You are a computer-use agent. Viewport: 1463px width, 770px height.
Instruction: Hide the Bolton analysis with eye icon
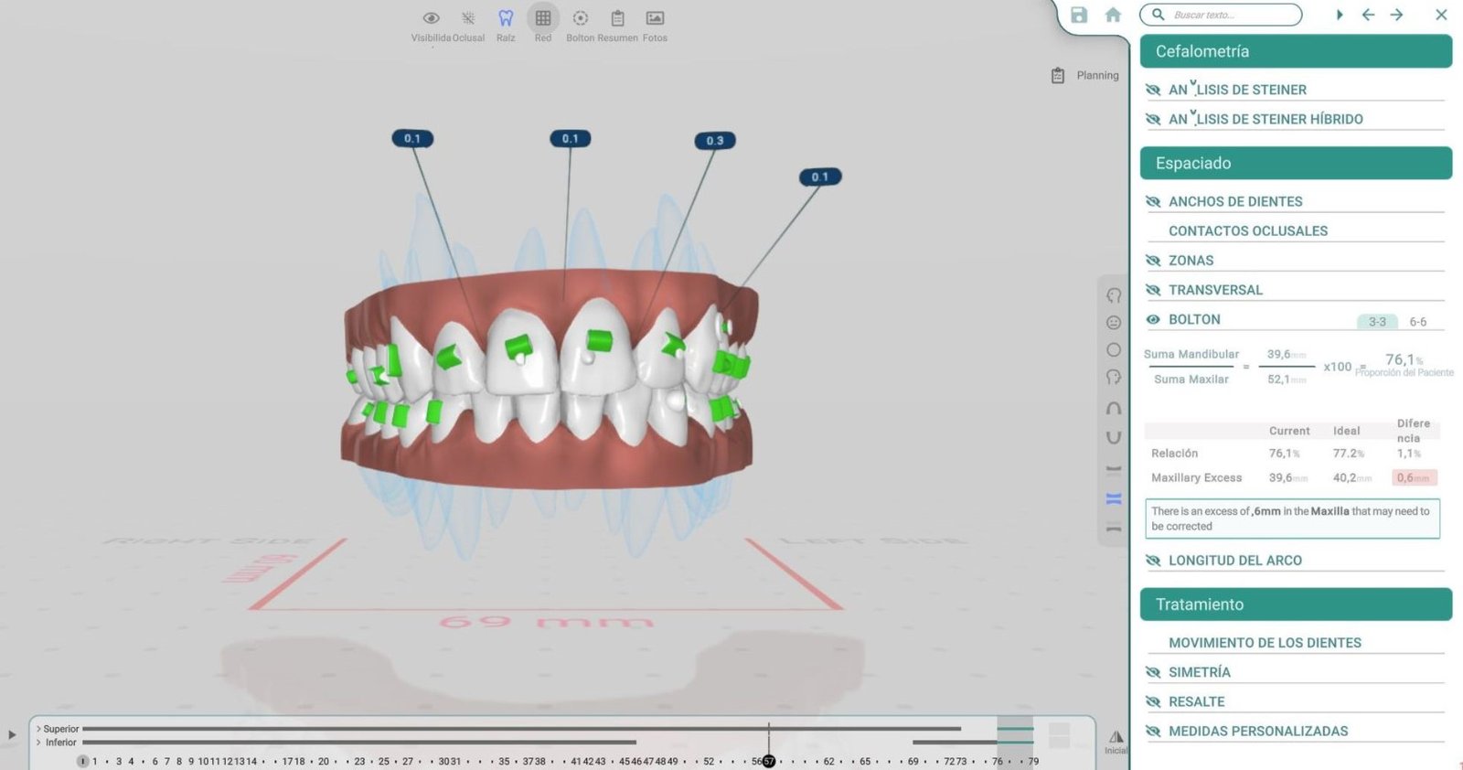(x=1153, y=320)
